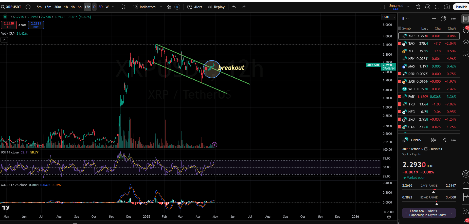
Task: Take a chart snapshot with camera icon
Action: 447,7
